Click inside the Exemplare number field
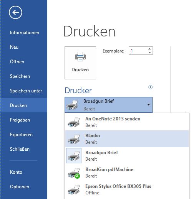Screen dimensions: 196x199 point(138,51)
